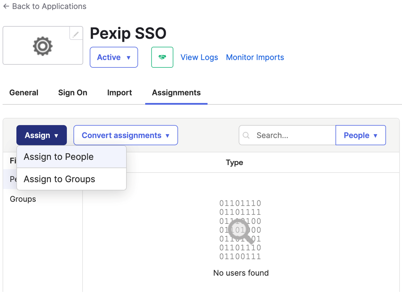The height and width of the screenshot is (295, 402).
Task: Expand the Convert assignments dropdown
Action: click(x=126, y=135)
